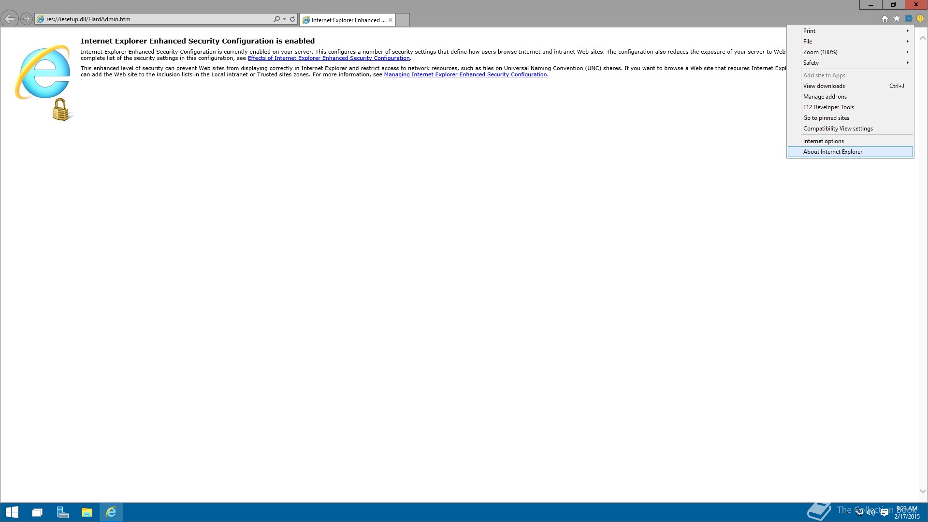Screen dimensions: 928x522
Task: Click Internet Explorer taskbar icon
Action: click(x=111, y=512)
